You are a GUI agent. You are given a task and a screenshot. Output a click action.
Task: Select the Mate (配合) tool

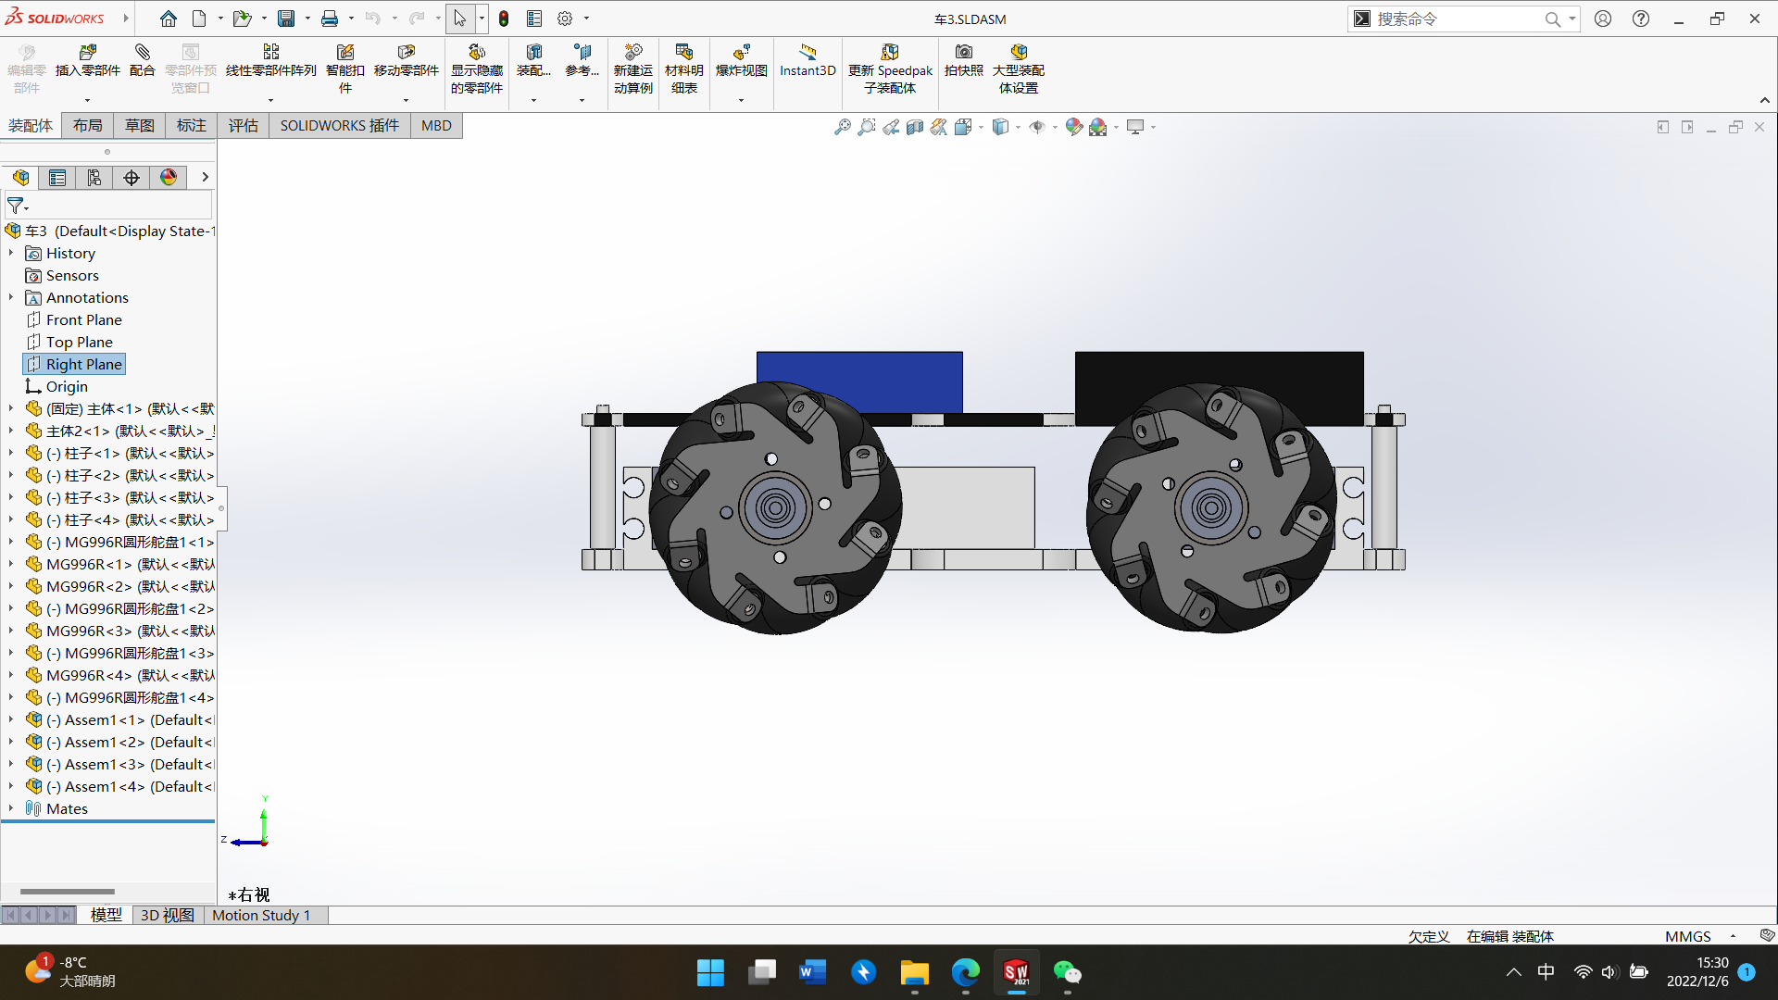pyautogui.click(x=142, y=61)
